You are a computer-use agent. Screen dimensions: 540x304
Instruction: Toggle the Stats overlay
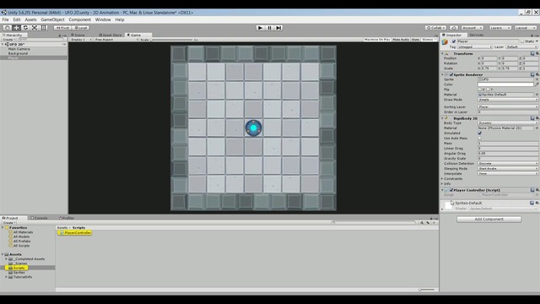pyautogui.click(x=416, y=40)
